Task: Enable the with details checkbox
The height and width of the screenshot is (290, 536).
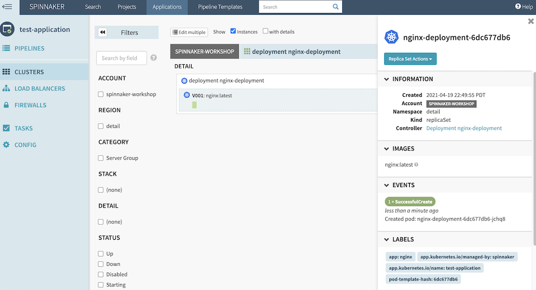Action: (265, 31)
